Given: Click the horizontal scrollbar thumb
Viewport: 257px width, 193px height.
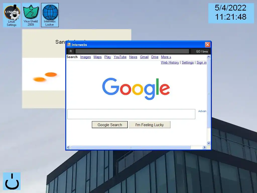Looking at the screenshot, I should (x=131, y=147).
